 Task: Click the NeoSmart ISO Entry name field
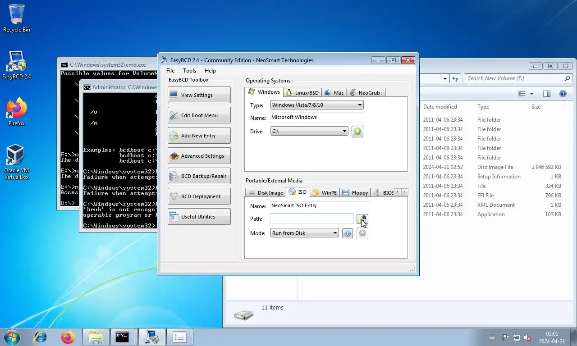[x=319, y=206]
